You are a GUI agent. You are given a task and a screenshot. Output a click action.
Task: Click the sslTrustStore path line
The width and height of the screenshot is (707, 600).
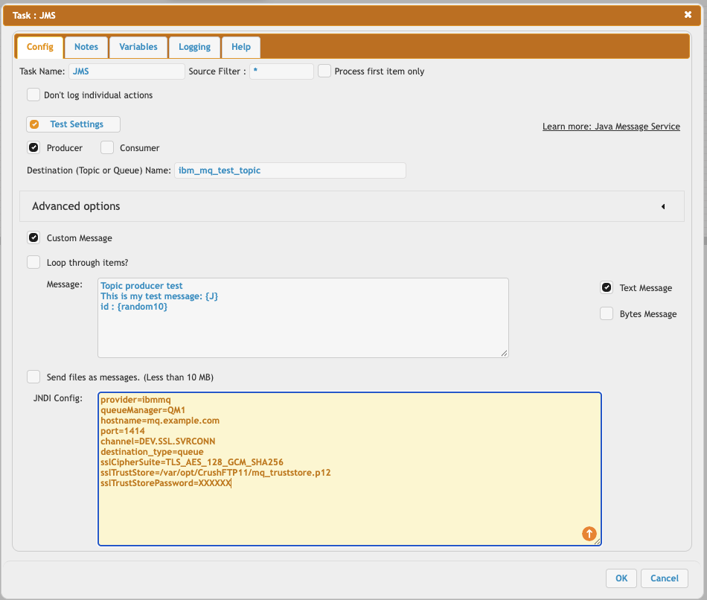point(216,472)
